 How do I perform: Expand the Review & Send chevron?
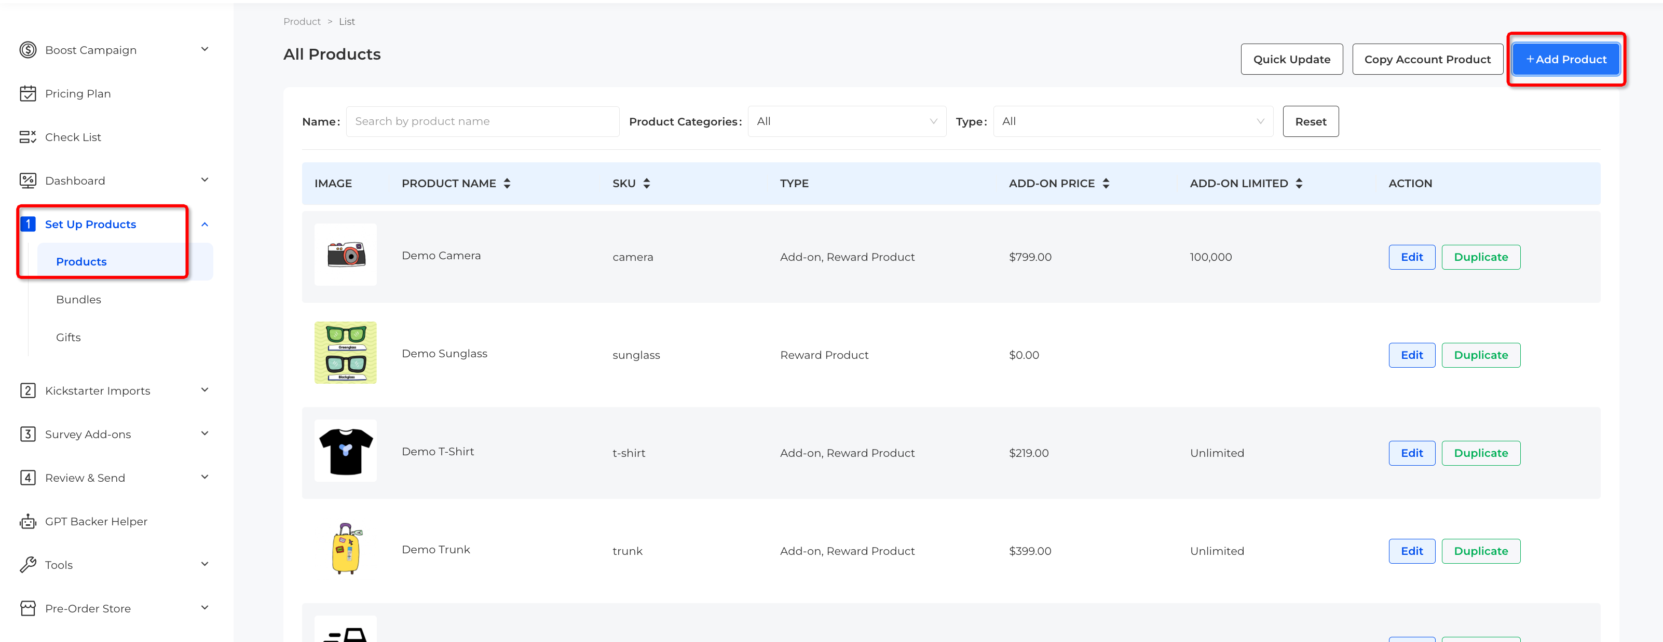point(205,477)
